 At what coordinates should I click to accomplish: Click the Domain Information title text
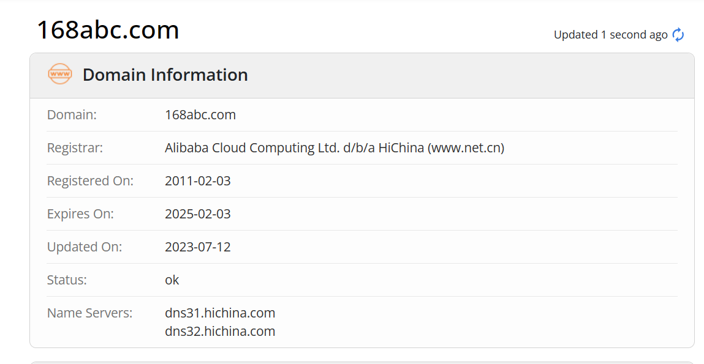click(164, 75)
